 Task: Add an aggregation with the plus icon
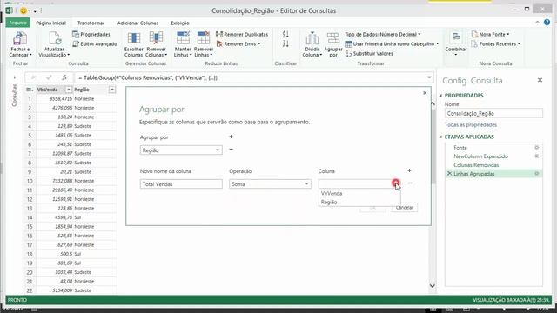point(409,170)
